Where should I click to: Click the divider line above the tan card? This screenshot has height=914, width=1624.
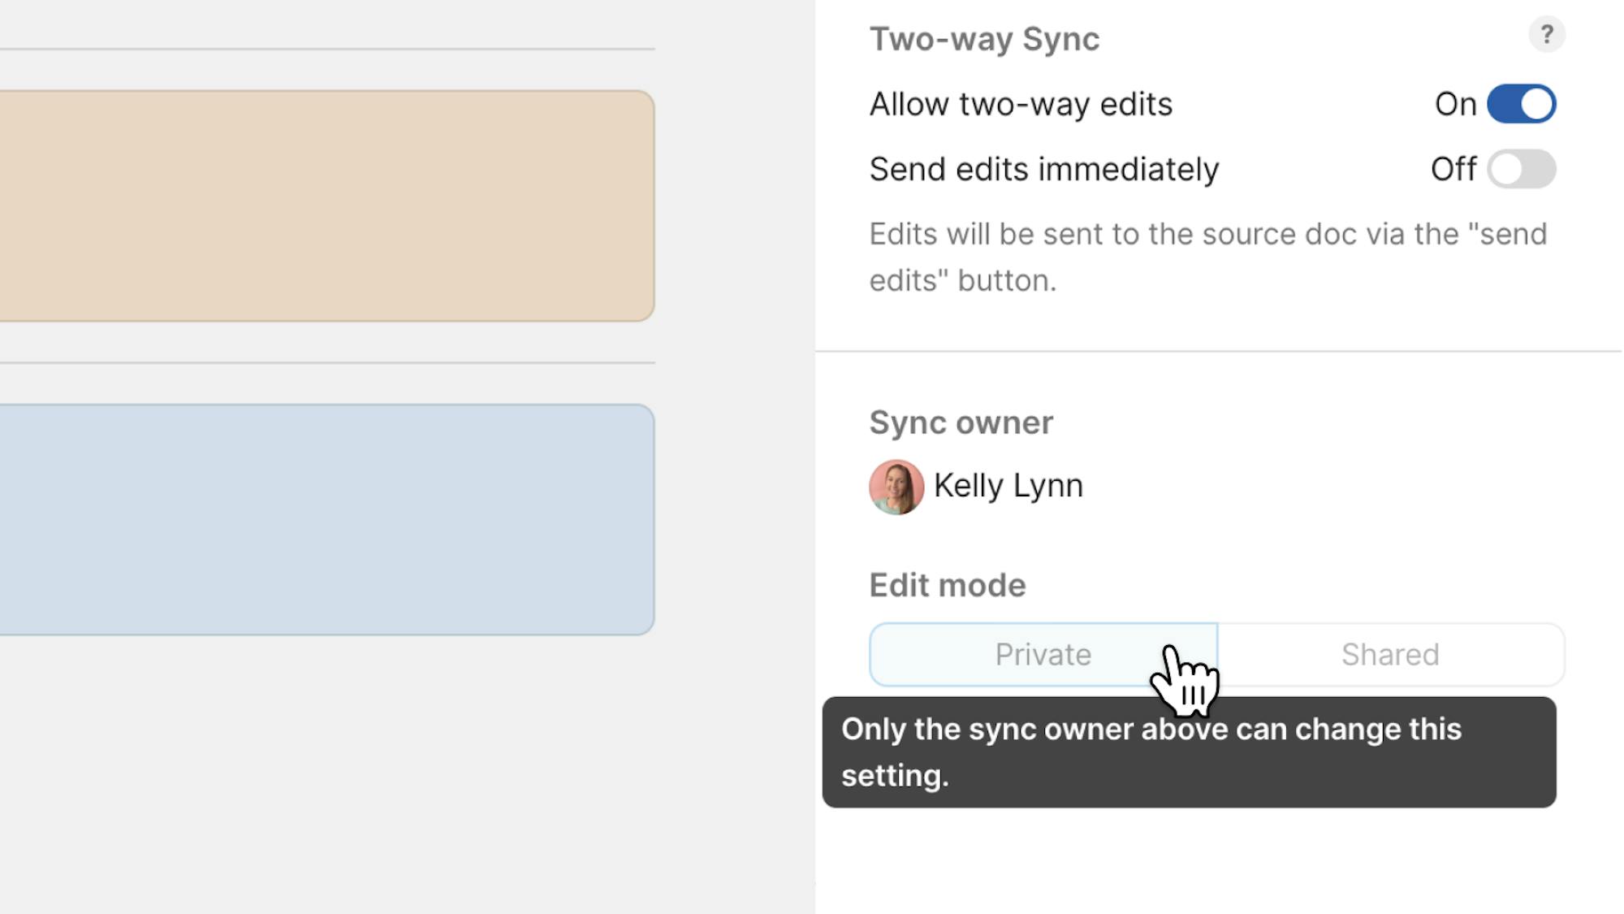coord(325,49)
